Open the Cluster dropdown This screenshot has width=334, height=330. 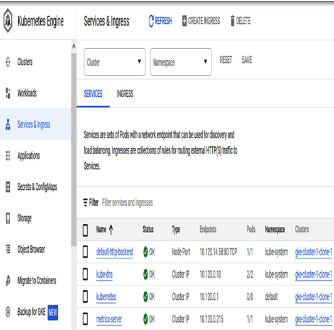(x=115, y=62)
